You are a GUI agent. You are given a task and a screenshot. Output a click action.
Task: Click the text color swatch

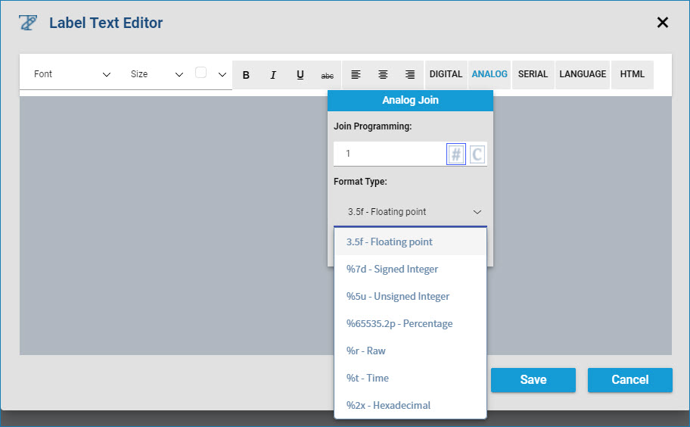200,73
